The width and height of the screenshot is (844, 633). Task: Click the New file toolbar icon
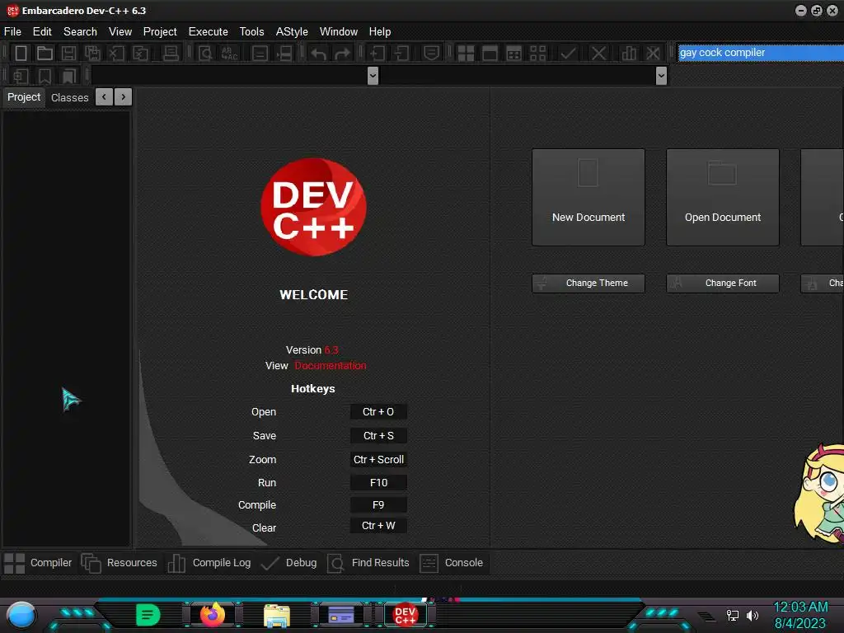pyautogui.click(x=21, y=53)
